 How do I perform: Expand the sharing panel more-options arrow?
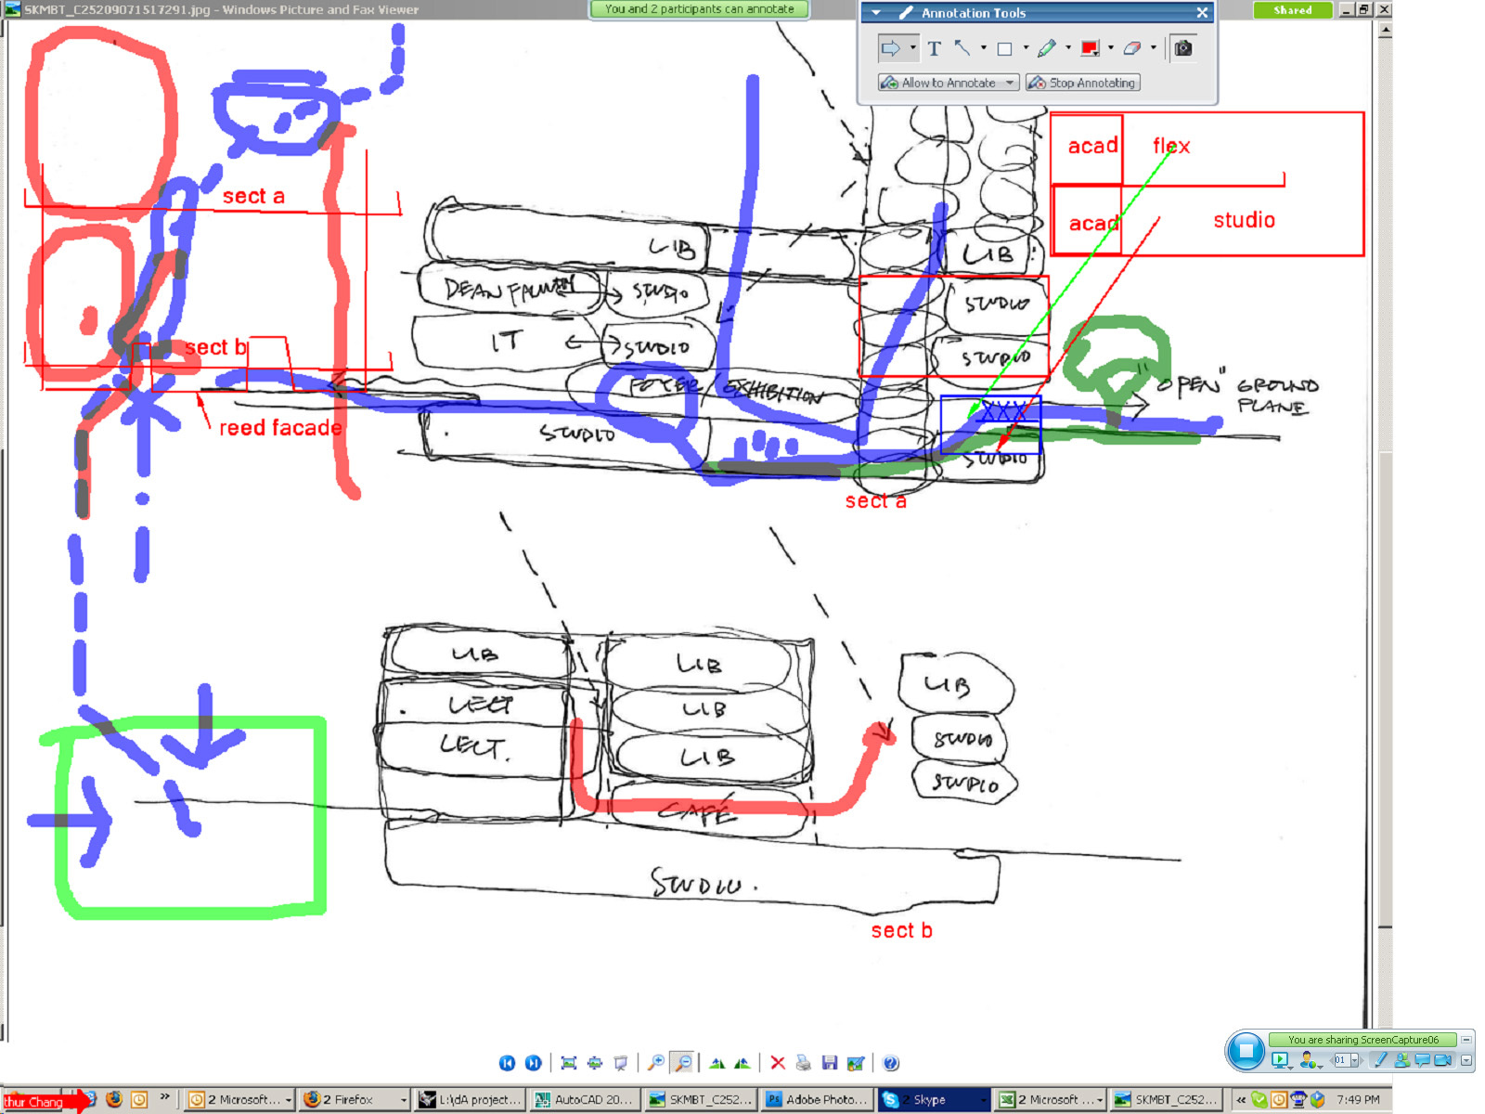pyautogui.click(x=1466, y=1060)
